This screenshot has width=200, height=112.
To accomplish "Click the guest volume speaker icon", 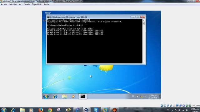I will click(x=144, y=96).
